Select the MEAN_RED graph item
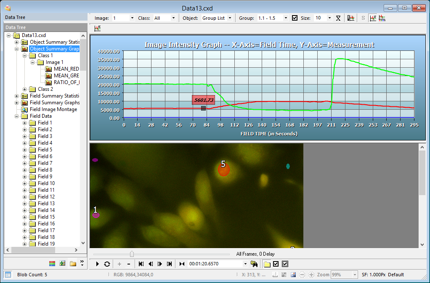 66,69
